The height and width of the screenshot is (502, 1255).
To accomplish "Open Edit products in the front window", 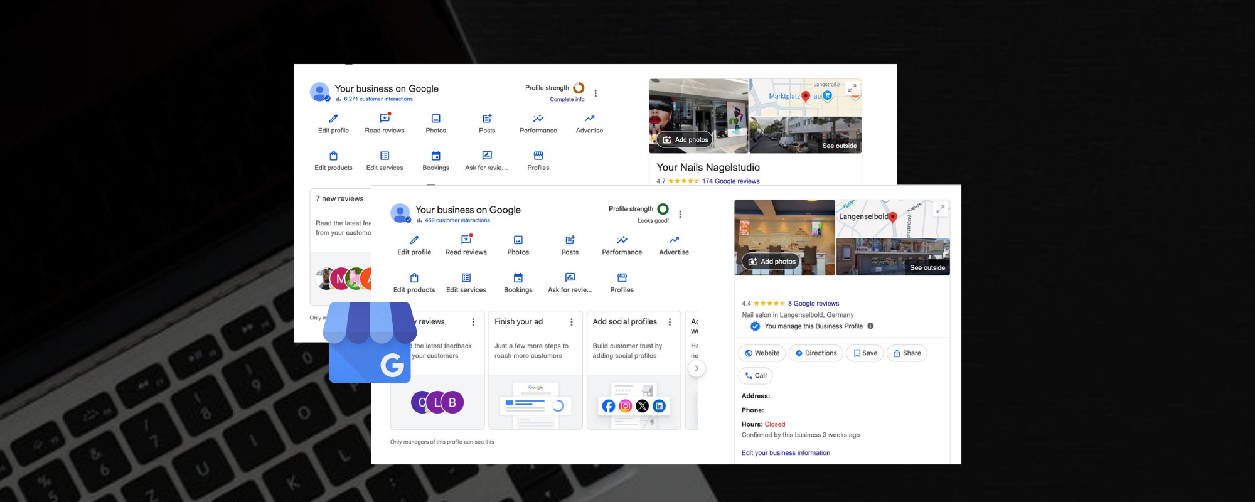I will [x=414, y=283].
